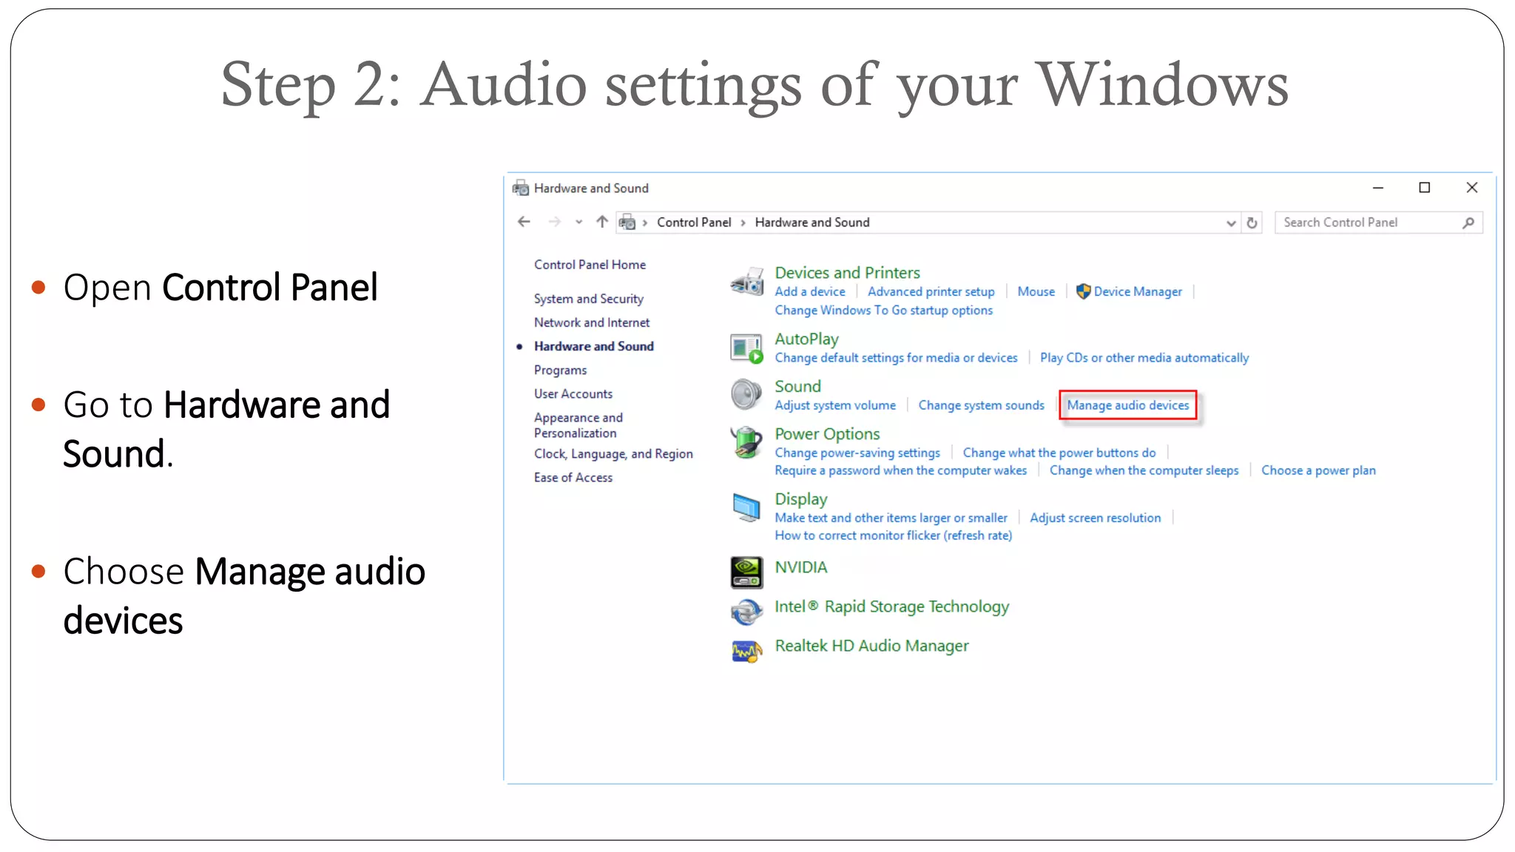
Task: Open Programs category in sidebar
Action: (x=560, y=370)
